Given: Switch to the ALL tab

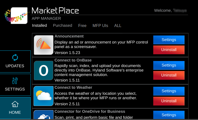Looking at the screenshot, I should (x=118, y=26).
